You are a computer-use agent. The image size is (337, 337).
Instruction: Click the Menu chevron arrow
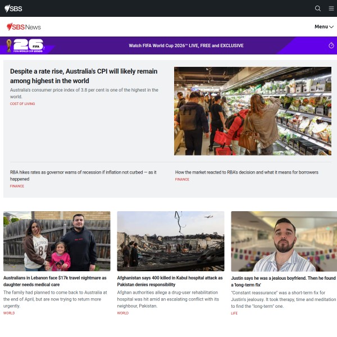[331, 27]
